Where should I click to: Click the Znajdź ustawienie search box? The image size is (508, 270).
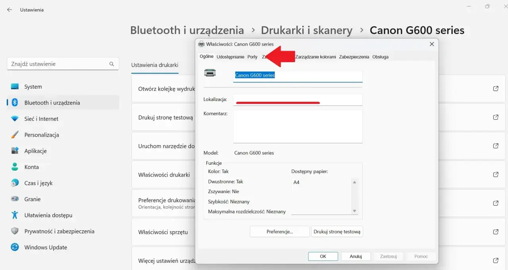coord(63,64)
